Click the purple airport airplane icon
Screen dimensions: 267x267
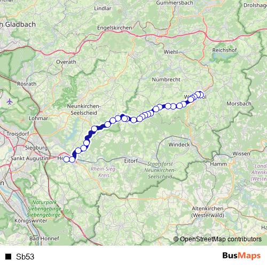point(10,102)
